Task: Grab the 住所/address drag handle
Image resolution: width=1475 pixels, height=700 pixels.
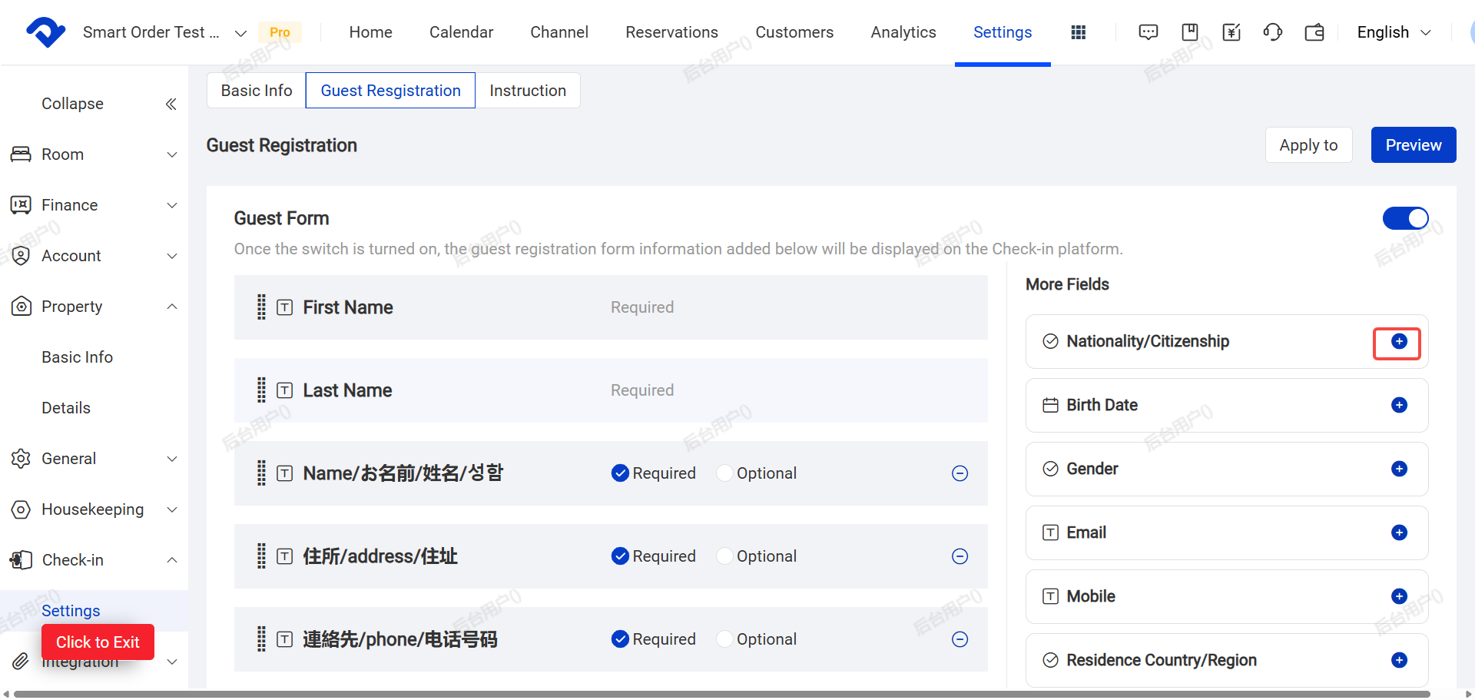Action: click(x=261, y=556)
